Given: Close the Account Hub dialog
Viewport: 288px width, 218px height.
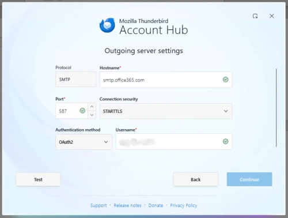Looking at the screenshot, I should 272,16.
